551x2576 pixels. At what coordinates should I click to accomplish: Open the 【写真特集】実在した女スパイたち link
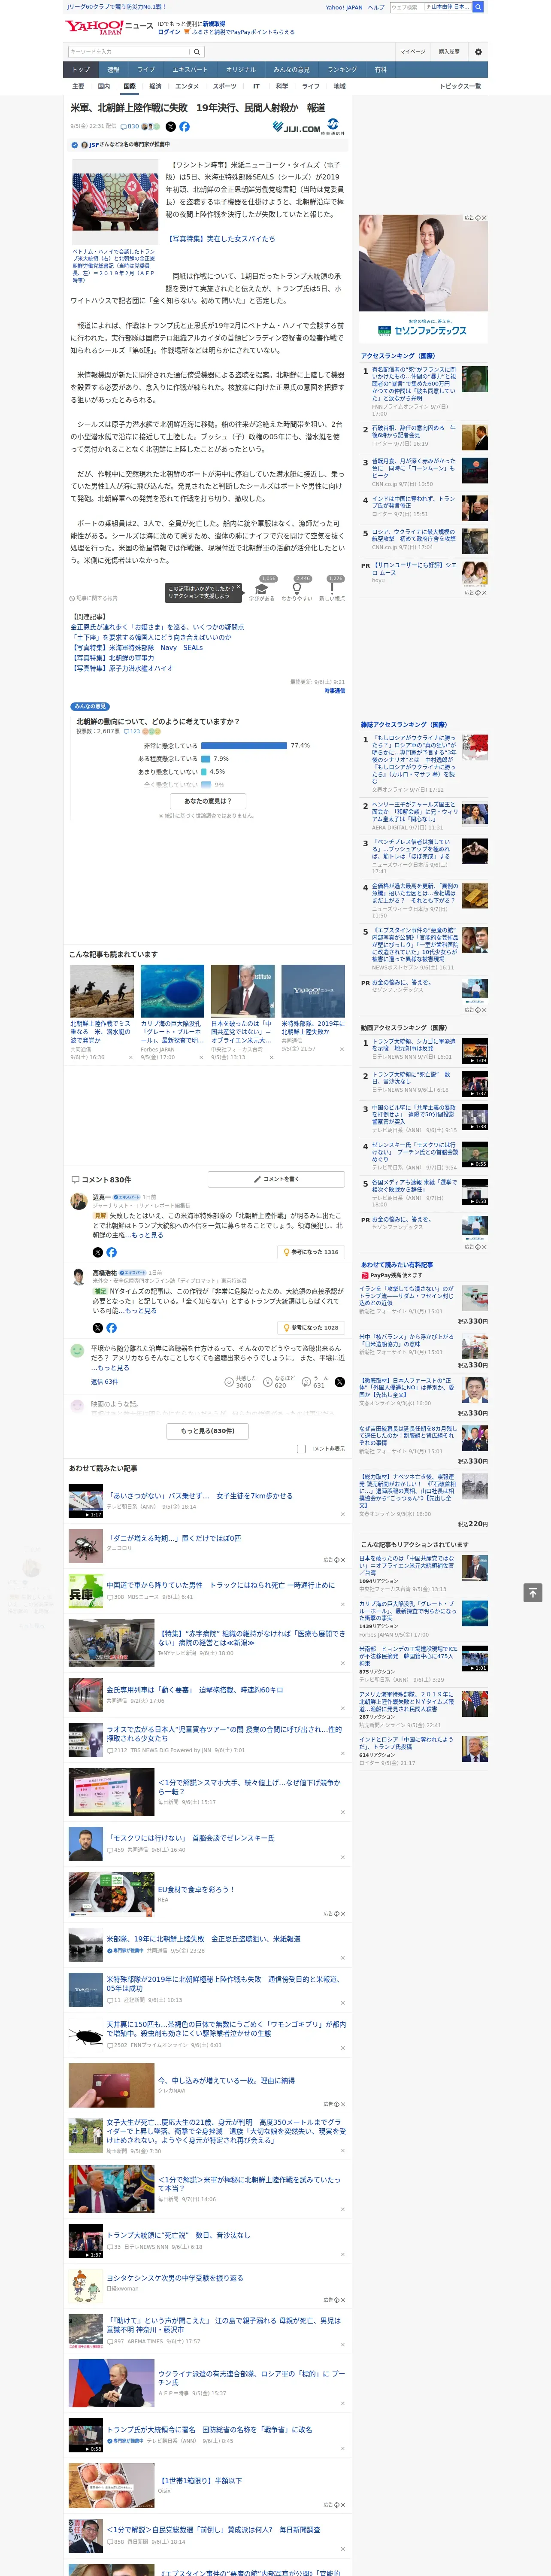(x=220, y=239)
